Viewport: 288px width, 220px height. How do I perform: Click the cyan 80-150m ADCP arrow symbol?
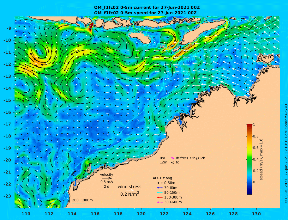(x=160, y=192)
